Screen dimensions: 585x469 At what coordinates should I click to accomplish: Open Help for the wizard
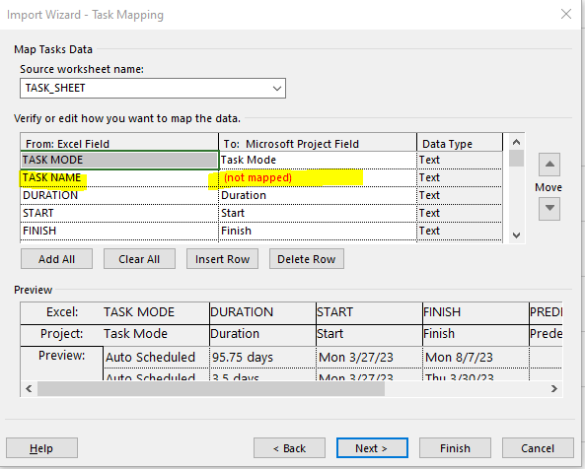[x=41, y=448]
